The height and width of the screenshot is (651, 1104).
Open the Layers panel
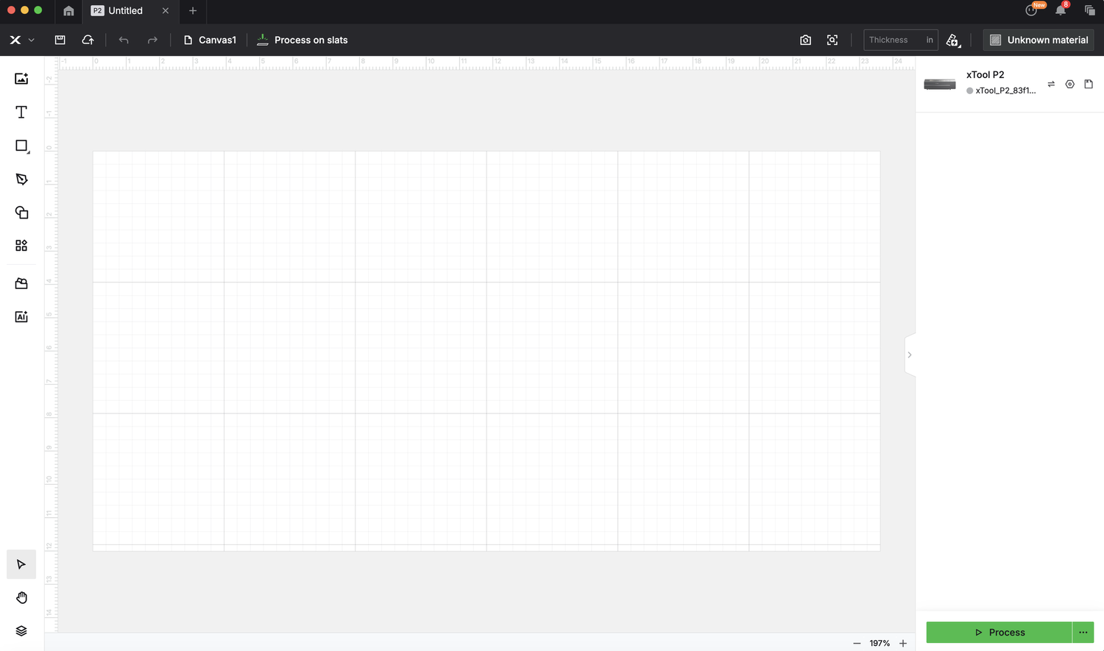tap(21, 630)
